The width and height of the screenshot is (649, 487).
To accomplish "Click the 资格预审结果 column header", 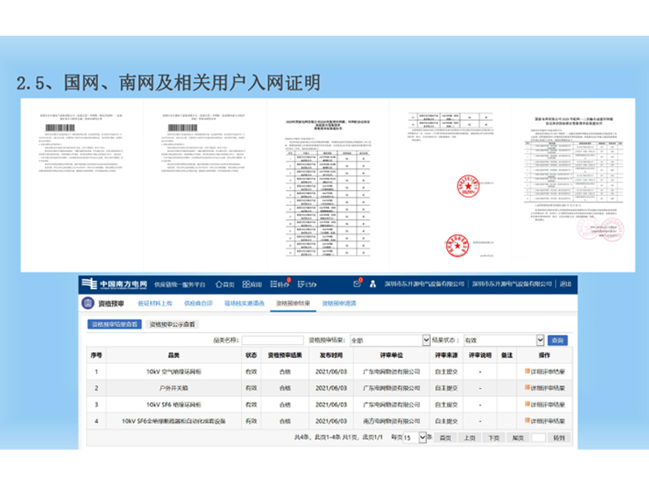I will (285, 356).
